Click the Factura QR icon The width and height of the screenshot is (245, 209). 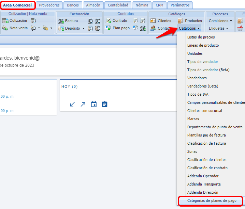[x=61, y=21]
